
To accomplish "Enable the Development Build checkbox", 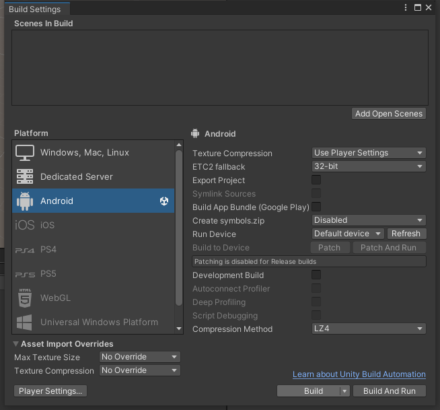I will pyautogui.click(x=316, y=275).
